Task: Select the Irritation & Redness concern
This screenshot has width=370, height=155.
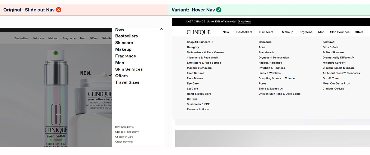Action: [272, 68]
